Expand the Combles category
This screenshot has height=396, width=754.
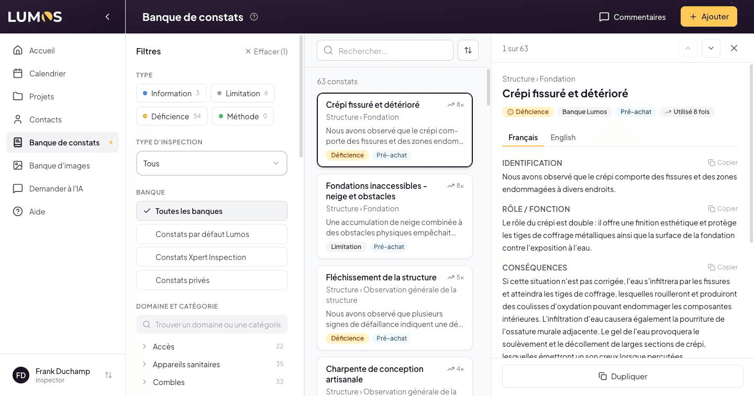point(212,382)
